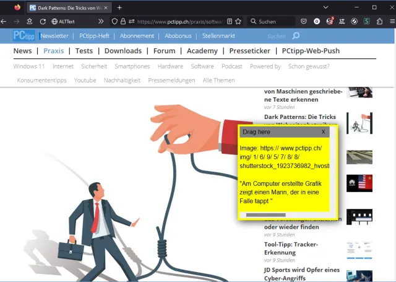Click the translation extension icon

click(x=342, y=22)
